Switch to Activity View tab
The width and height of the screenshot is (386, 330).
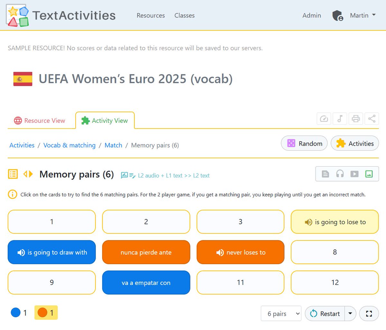(105, 121)
